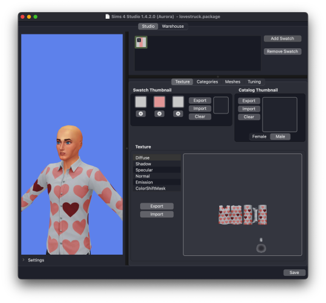This screenshot has height=303, width=326.
Task: Select the Specular texture row
Action: click(157, 170)
